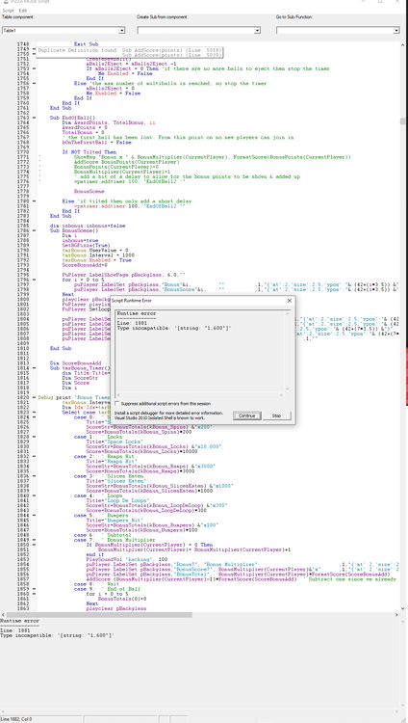Collapse the fold marker at line 1832
408x723 pixels.
coord(34,456)
